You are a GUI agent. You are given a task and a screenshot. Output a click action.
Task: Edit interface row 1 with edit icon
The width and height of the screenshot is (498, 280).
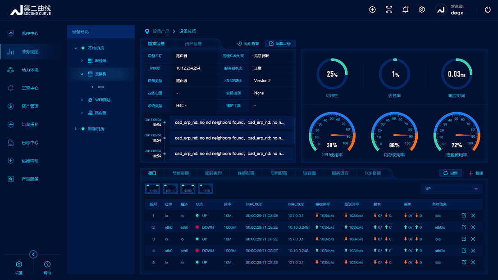point(464,216)
